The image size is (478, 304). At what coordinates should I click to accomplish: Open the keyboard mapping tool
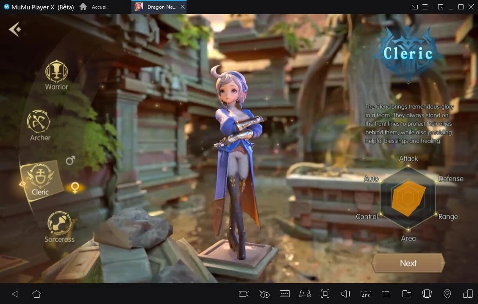[284, 293]
